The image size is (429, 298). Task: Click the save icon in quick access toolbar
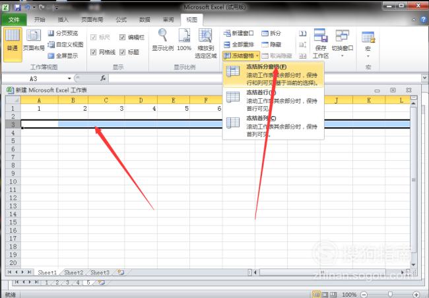coord(18,7)
